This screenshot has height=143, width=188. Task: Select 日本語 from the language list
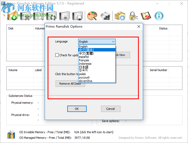97,67
